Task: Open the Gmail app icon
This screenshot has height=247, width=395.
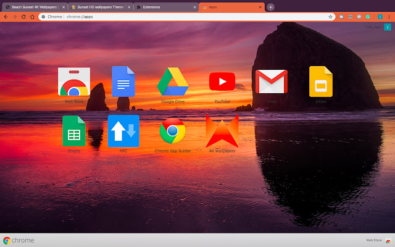Action: tap(272, 82)
